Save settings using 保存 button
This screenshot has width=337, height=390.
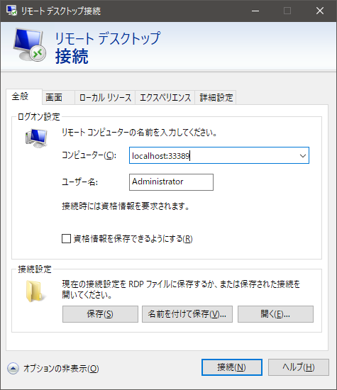coord(100,314)
